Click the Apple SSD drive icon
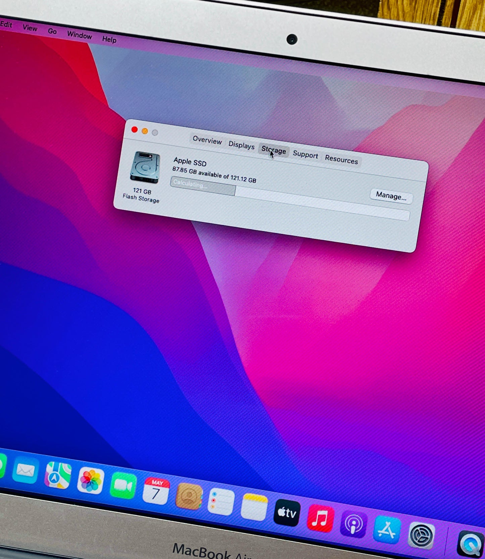The width and height of the screenshot is (485, 559). 145,167
